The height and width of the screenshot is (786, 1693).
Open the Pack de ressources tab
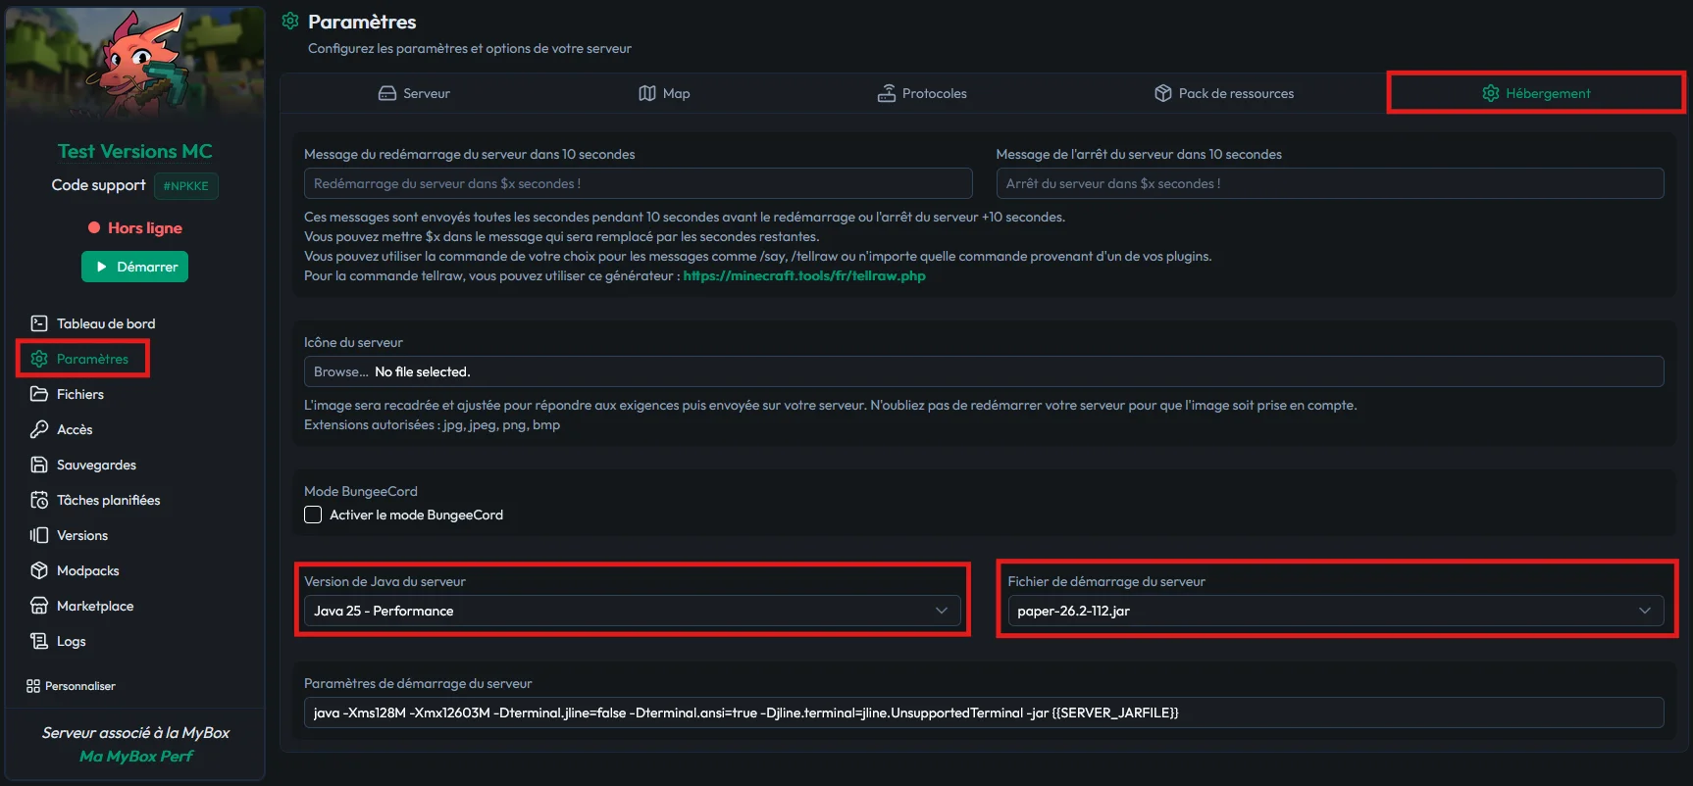(1224, 93)
